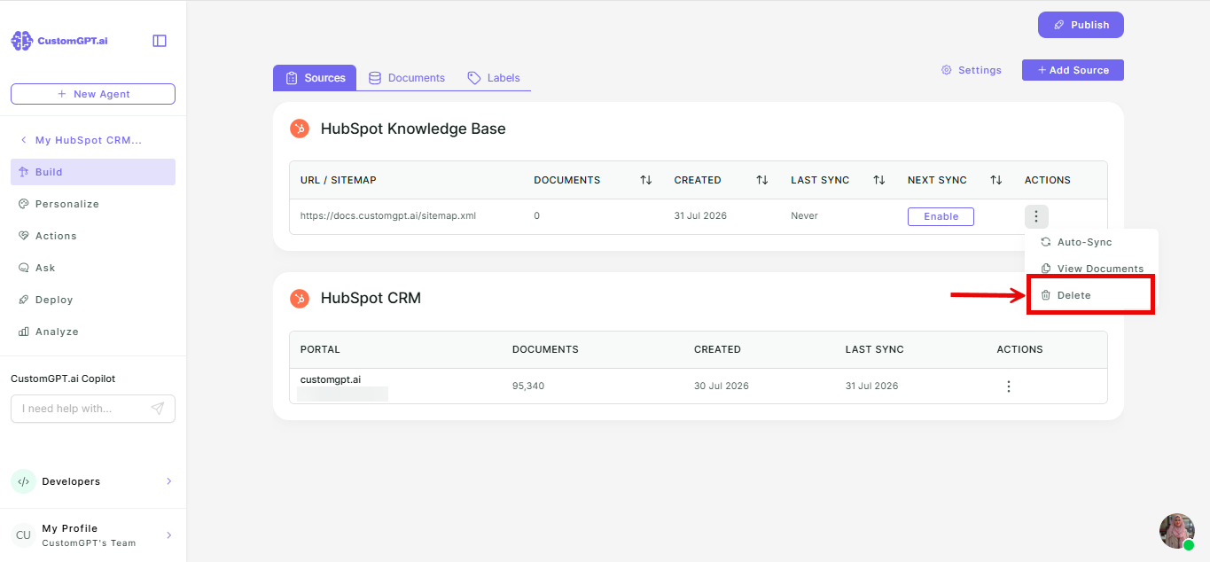Sort by Last Sync column arrows

pos(878,180)
